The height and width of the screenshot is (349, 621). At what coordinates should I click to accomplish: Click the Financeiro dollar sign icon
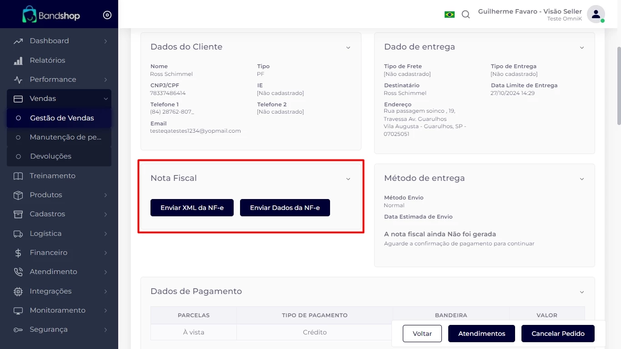click(x=18, y=253)
